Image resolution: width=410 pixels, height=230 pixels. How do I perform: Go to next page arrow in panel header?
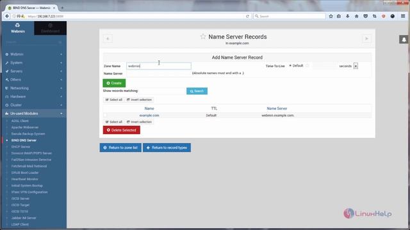tap(366, 38)
